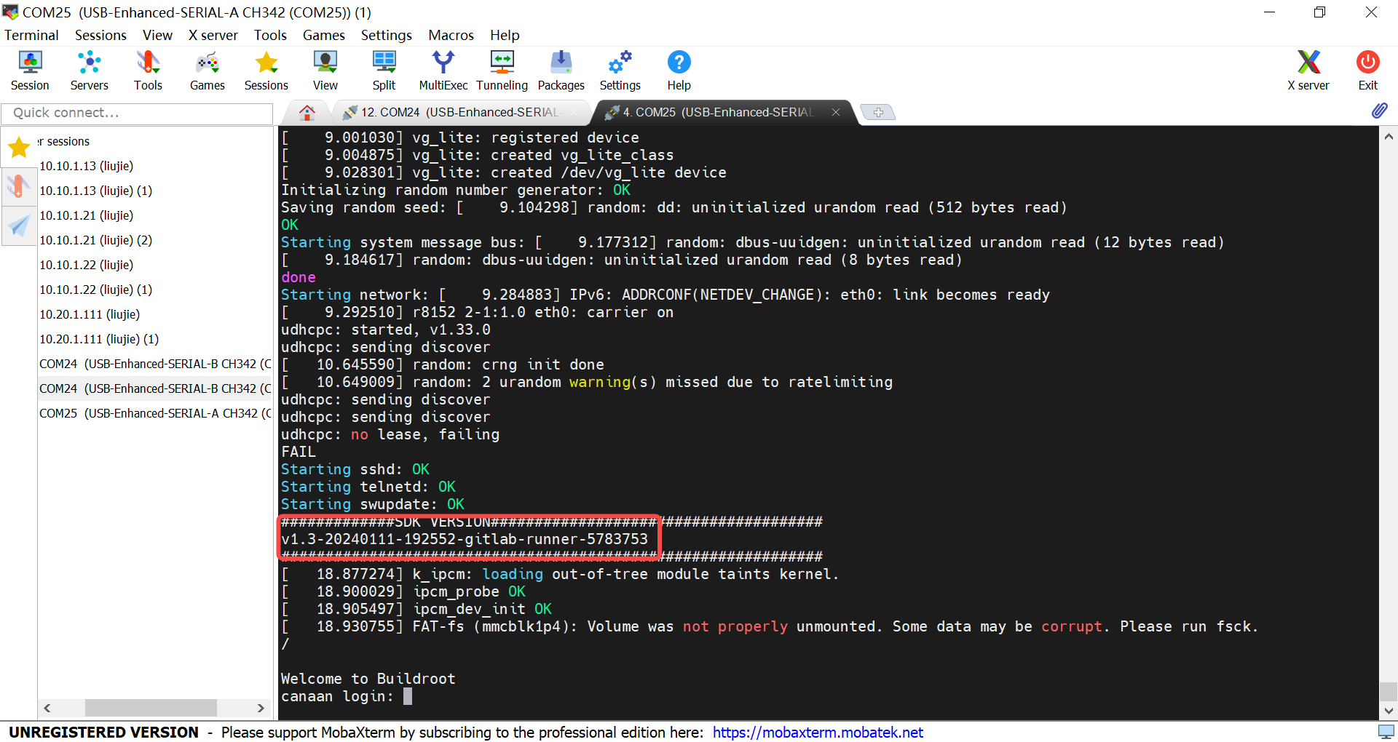Screen dimensions: 1398x742
Task: Go to the Home tab icon
Action: click(307, 112)
